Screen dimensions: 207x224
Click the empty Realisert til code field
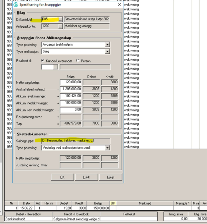48,67
